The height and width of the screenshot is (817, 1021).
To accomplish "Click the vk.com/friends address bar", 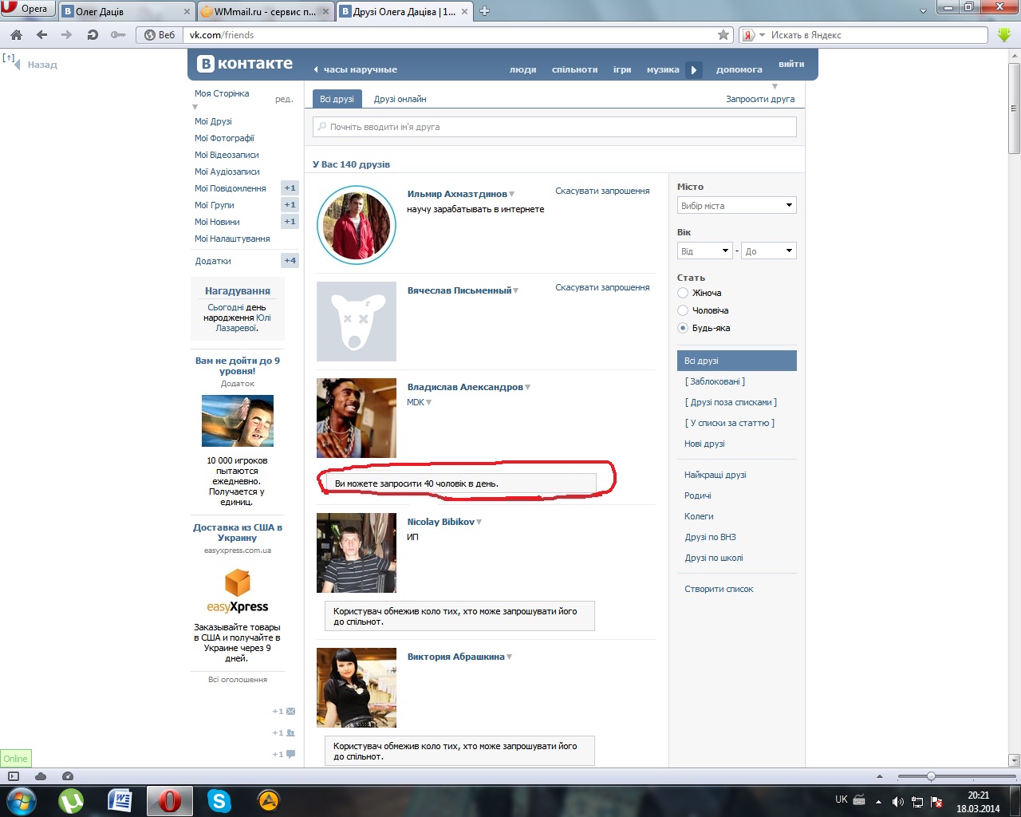I will click(450, 35).
